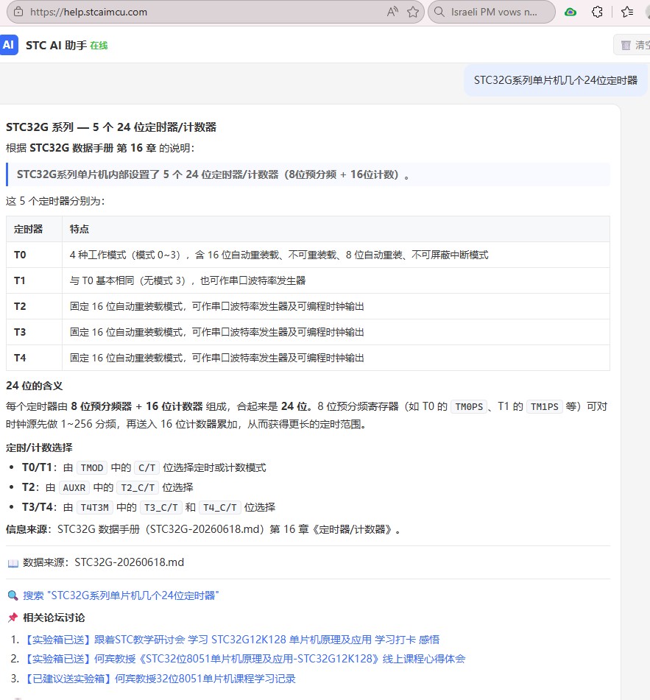This screenshot has height=700, width=650.
Task: Click heading STC32G 系列 — 5 个 24 位定时器/计数器
Action: 110,127
